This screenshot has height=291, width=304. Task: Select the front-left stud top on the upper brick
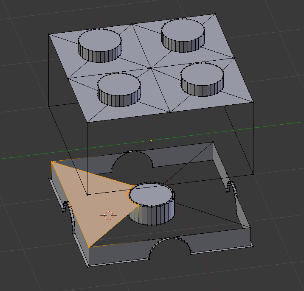[x=119, y=84]
